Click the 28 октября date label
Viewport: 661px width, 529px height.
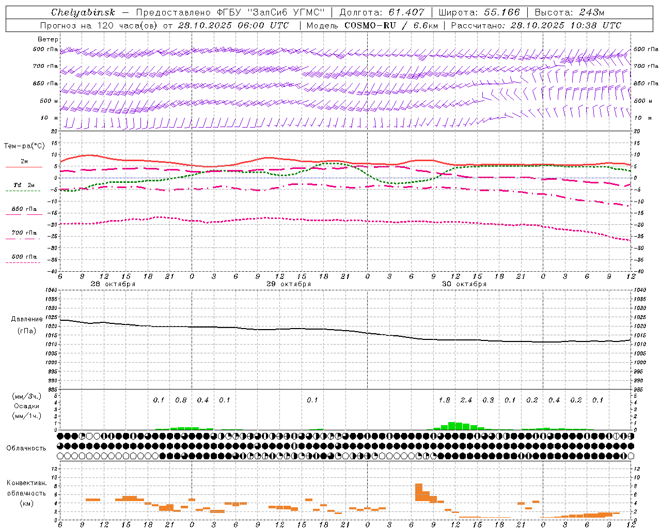click(113, 284)
